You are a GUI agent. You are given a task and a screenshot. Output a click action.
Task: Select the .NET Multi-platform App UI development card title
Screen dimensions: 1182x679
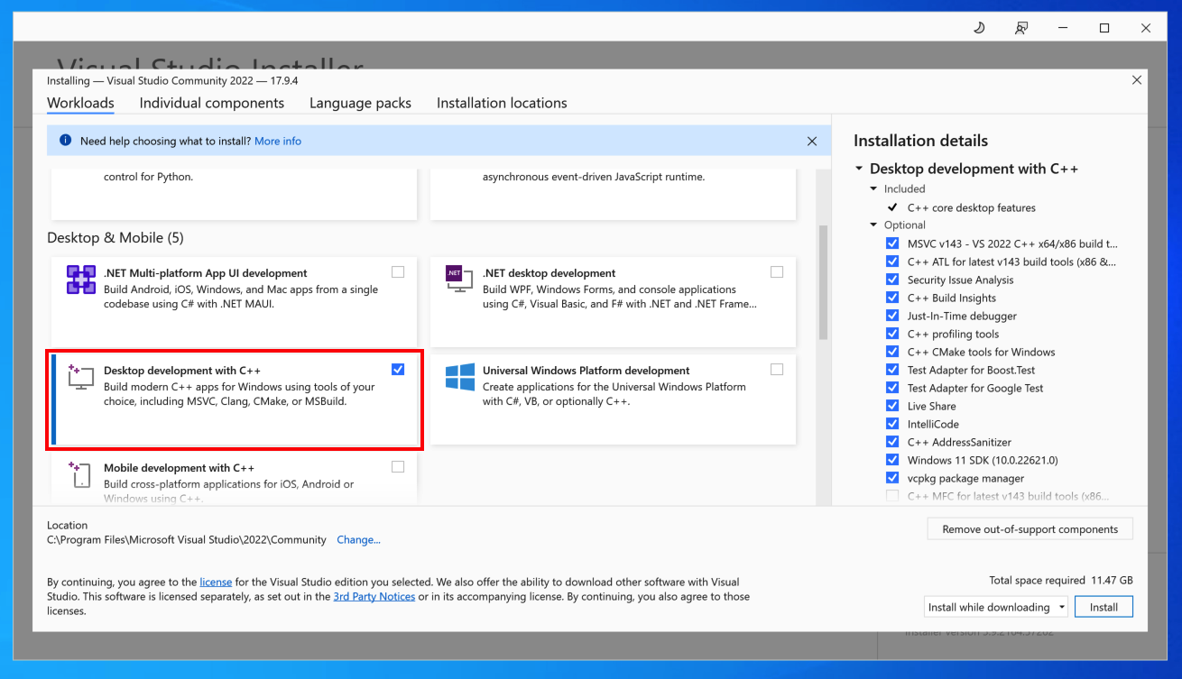tap(206, 273)
